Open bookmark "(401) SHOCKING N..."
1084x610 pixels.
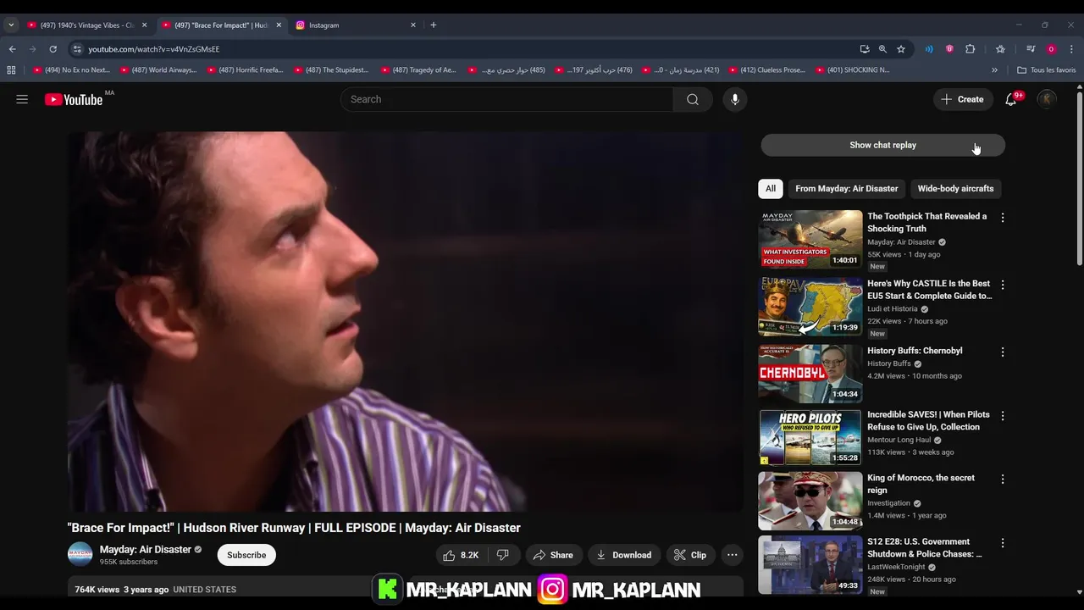(x=853, y=70)
